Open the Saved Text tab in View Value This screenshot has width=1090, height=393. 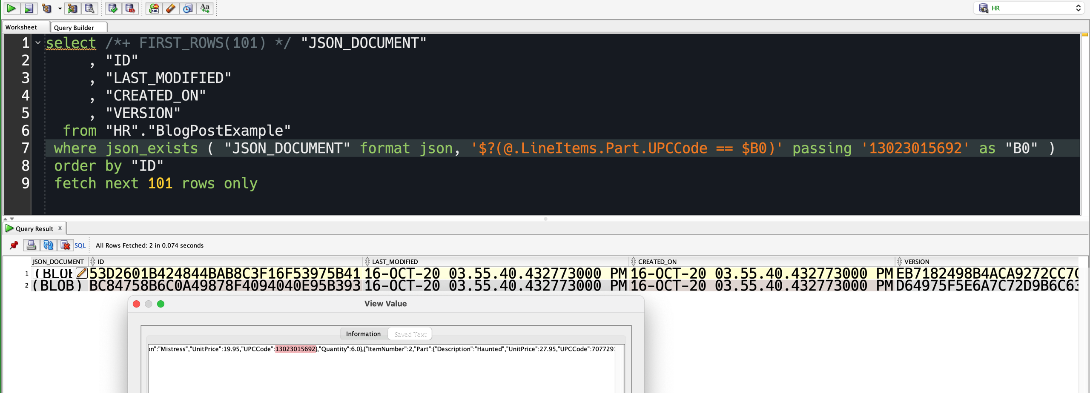pos(410,334)
